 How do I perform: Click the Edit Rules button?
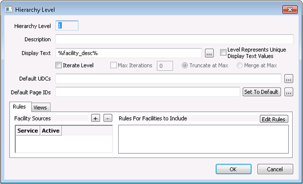click(274, 119)
